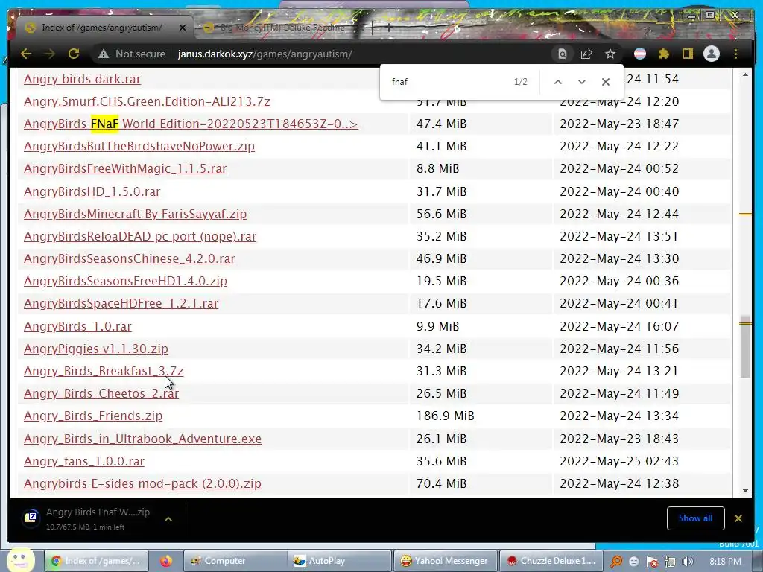Share this page via the share icon
The width and height of the screenshot is (763, 572).
(586, 54)
